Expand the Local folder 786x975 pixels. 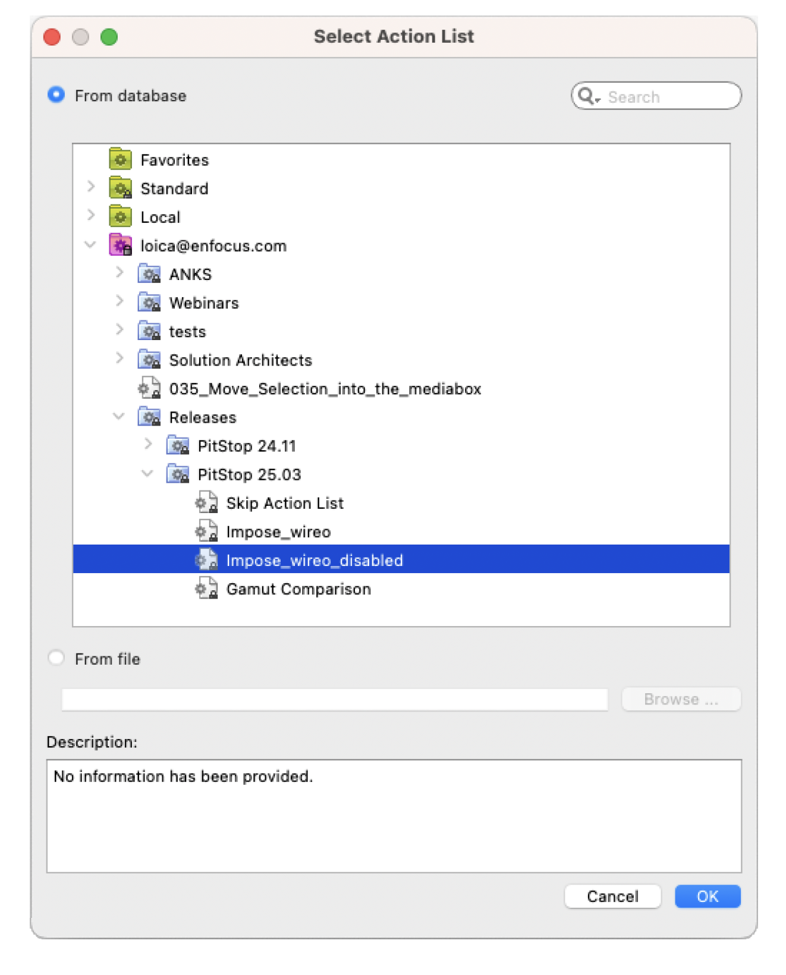click(x=91, y=215)
